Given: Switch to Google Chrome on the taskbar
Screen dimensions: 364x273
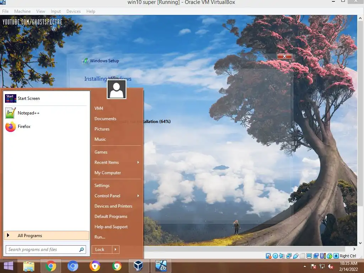Looking at the screenshot, I should tap(50, 266).
